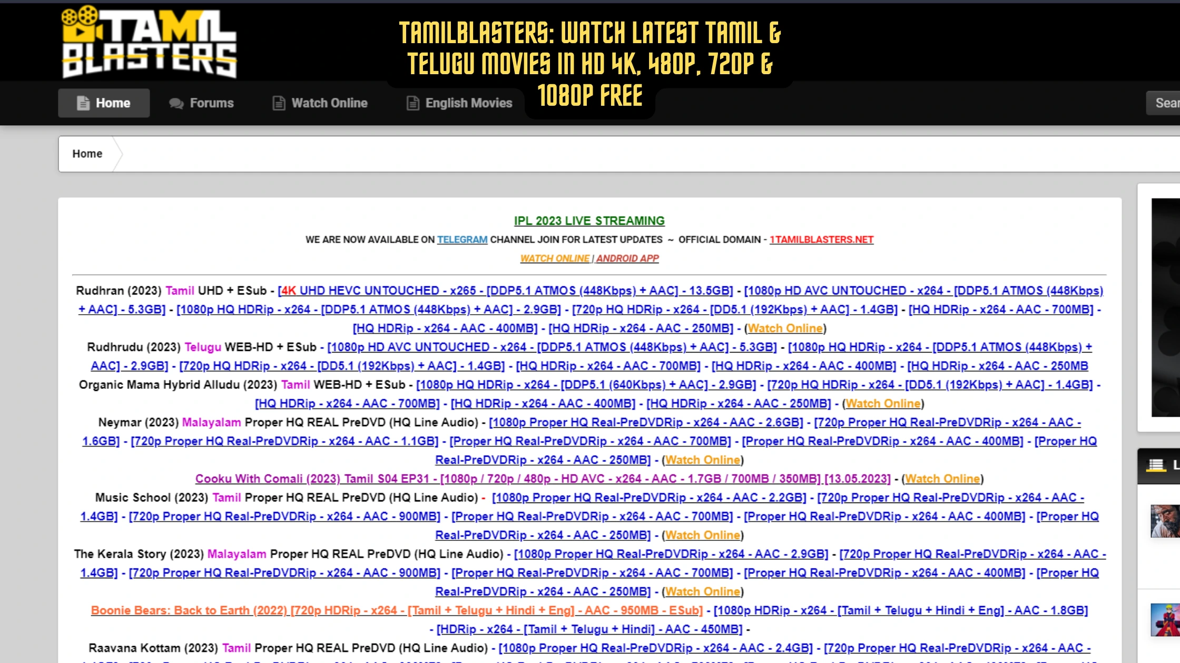Open Kerala Story 720p PreDVDRip 900MB link
The height and width of the screenshot is (663, 1180).
284,573
